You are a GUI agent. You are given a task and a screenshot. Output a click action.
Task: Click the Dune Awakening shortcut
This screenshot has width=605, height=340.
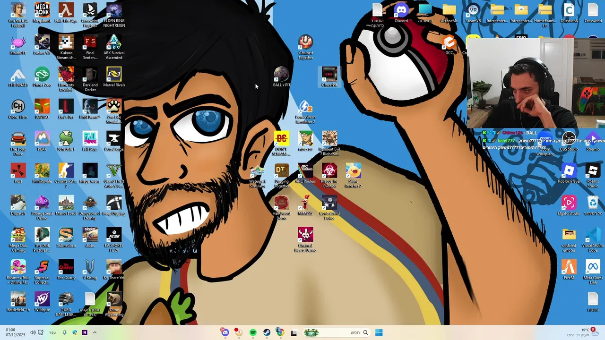[x=114, y=304]
